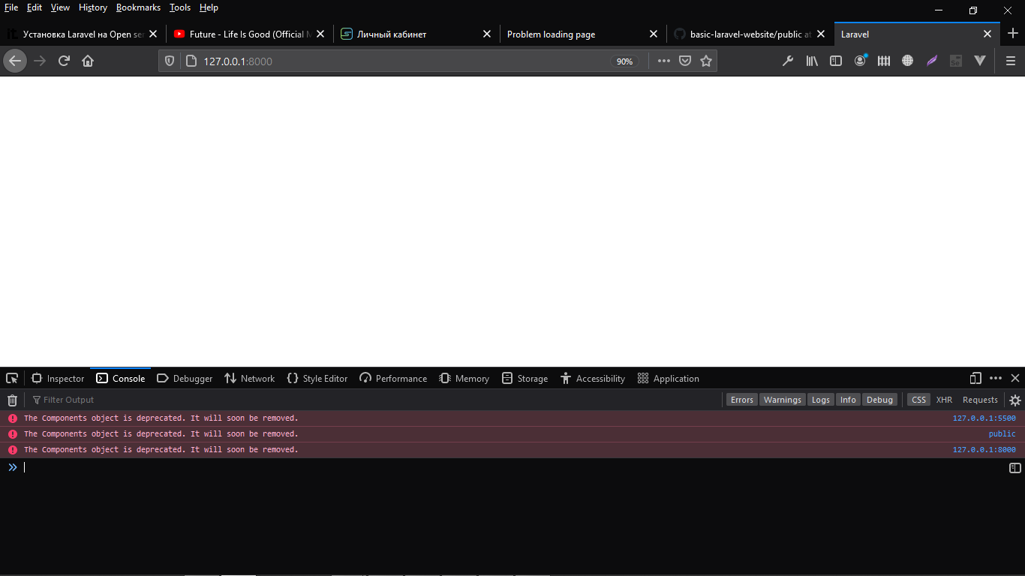Open the History menu
1025x576 pixels.
(93, 7)
